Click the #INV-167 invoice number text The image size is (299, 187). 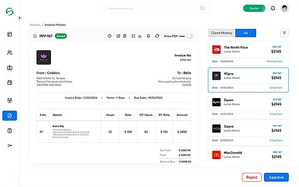[x=185, y=60]
